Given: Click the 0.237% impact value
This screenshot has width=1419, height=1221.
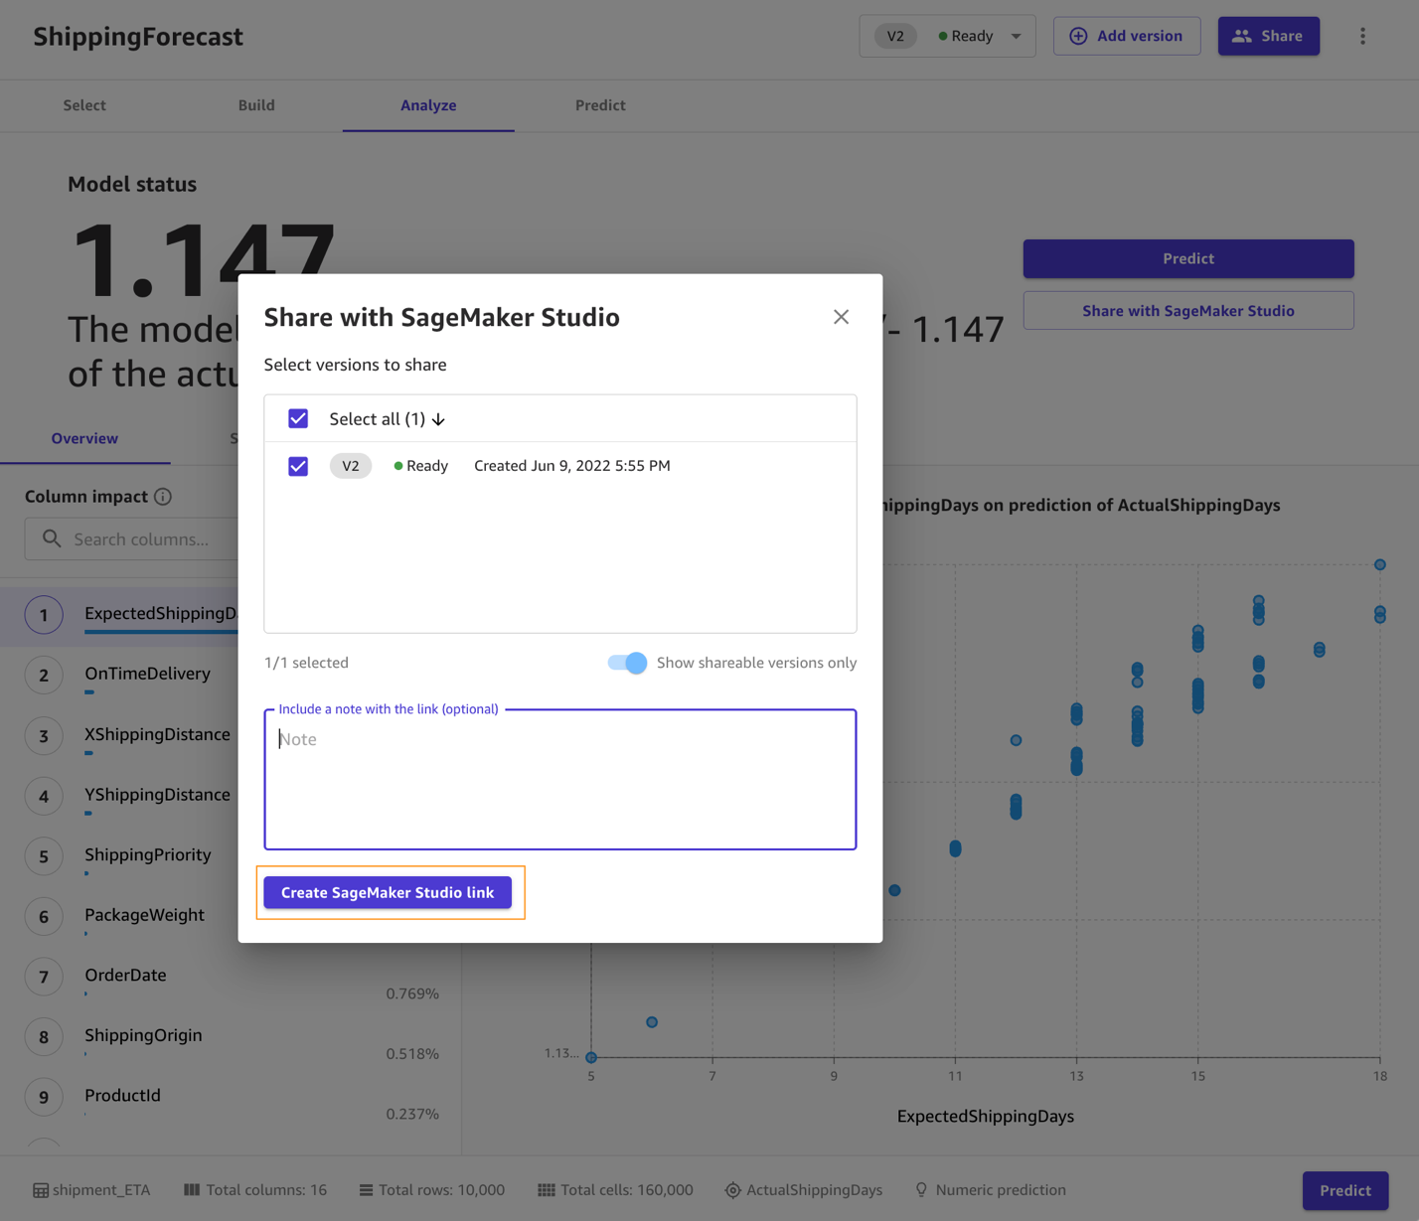Looking at the screenshot, I should [412, 1114].
